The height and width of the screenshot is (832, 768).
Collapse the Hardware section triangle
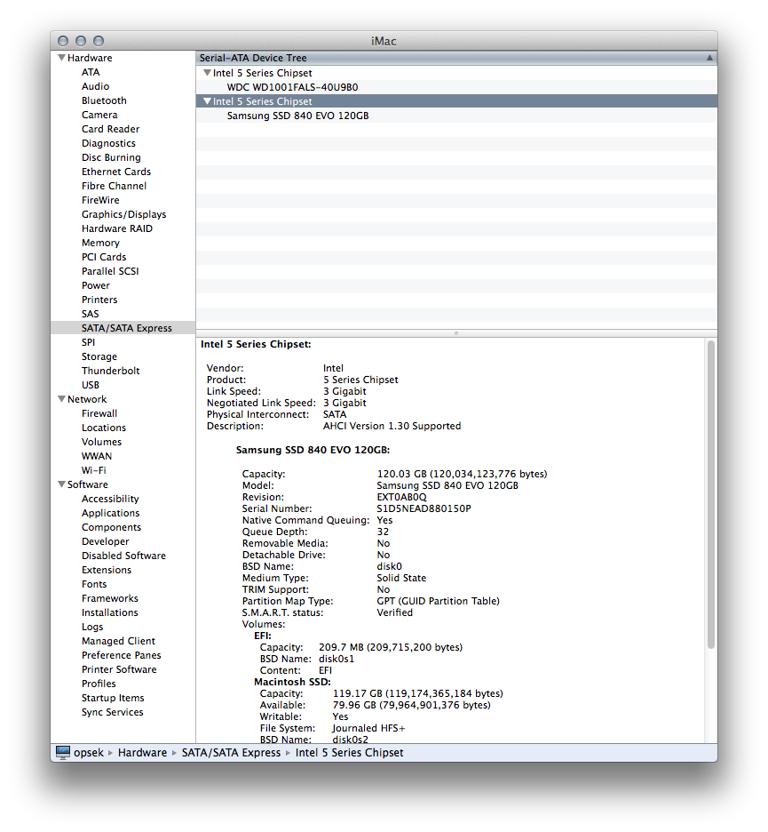pyautogui.click(x=61, y=57)
